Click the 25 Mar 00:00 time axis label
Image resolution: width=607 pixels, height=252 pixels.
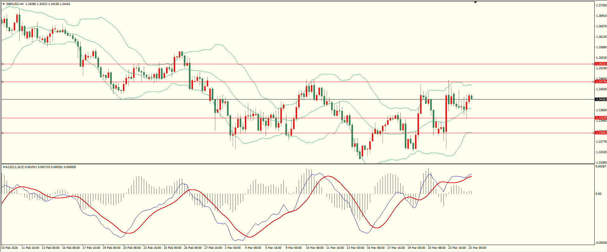click(477, 248)
